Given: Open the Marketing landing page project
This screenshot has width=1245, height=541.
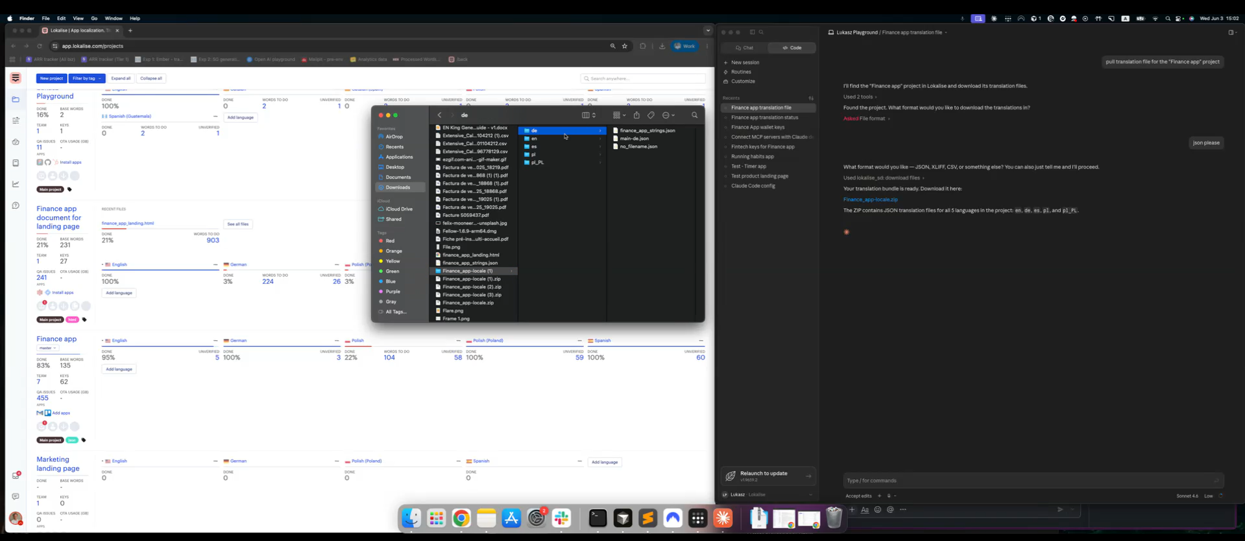Looking at the screenshot, I should click(58, 464).
